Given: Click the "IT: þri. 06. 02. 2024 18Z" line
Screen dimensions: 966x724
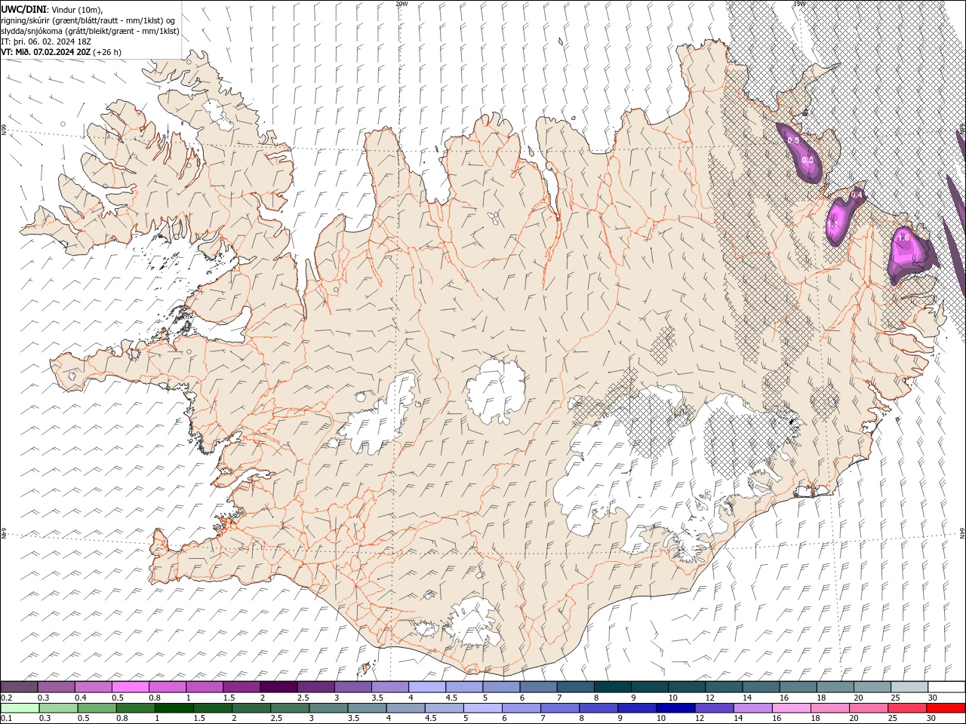Looking at the screenshot, I should pos(47,41).
